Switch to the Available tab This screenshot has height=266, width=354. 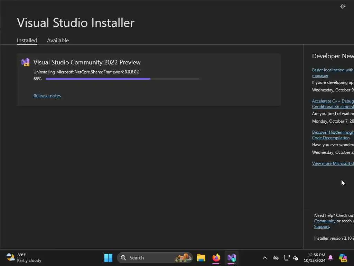pos(58,41)
